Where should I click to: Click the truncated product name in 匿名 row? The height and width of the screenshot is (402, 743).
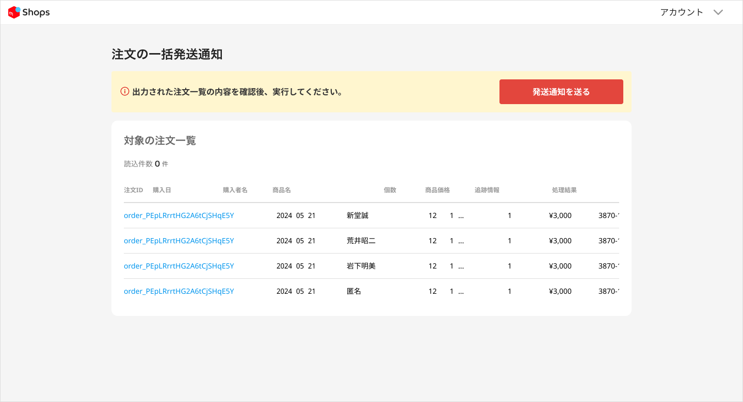point(446,291)
